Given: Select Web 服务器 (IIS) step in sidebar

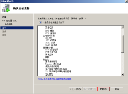Looking at the screenshot, I should pos(10,21).
